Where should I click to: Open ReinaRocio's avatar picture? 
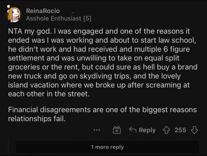[14, 15]
